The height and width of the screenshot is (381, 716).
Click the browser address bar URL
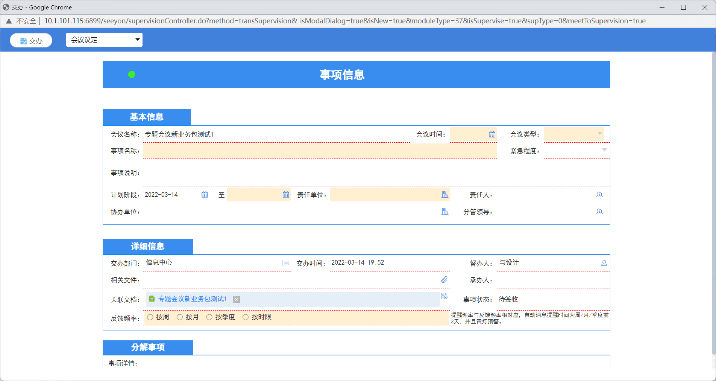click(345, 21)
